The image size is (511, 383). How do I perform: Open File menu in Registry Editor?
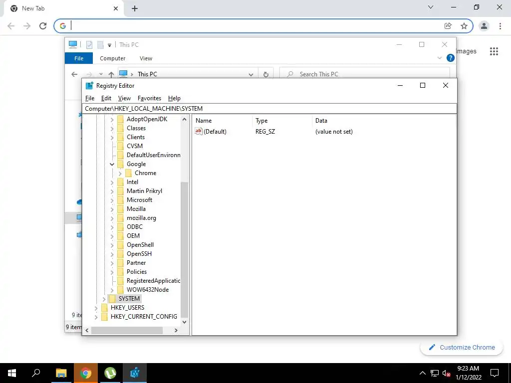tap(90, 98)
